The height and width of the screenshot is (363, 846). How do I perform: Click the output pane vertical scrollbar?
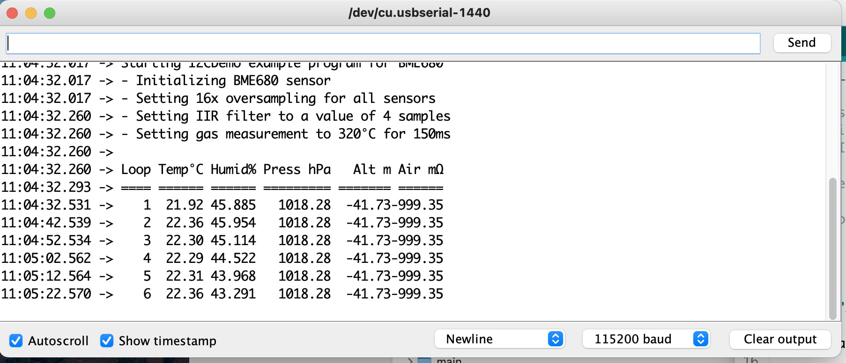coord(832,248)
